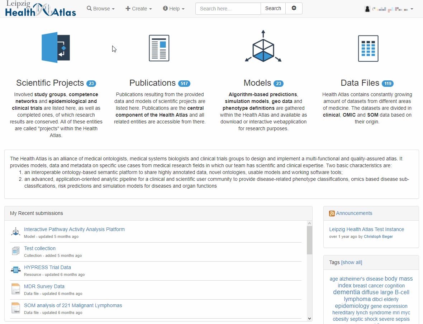Click the dementia tag
Screen dimensions: 423x324
point(346,292)
